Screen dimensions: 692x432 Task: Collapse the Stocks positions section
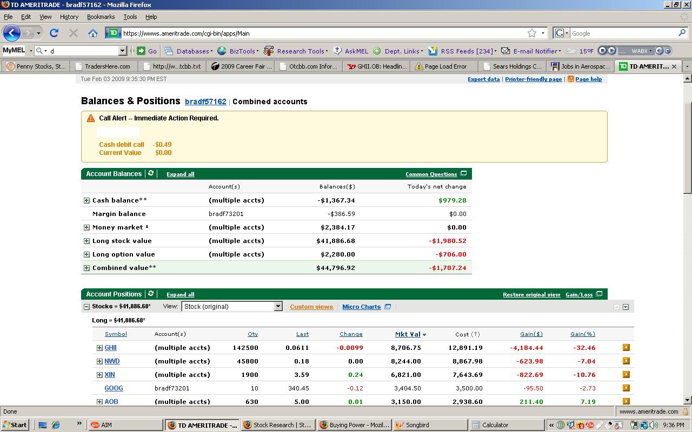pos(86,307)
